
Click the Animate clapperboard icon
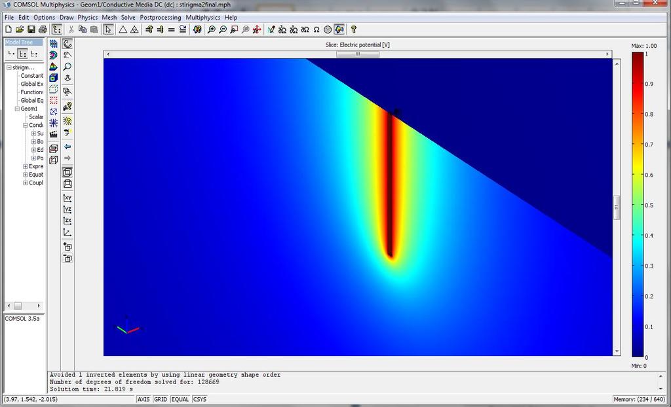pyautogui.click(x=54, y=134)
